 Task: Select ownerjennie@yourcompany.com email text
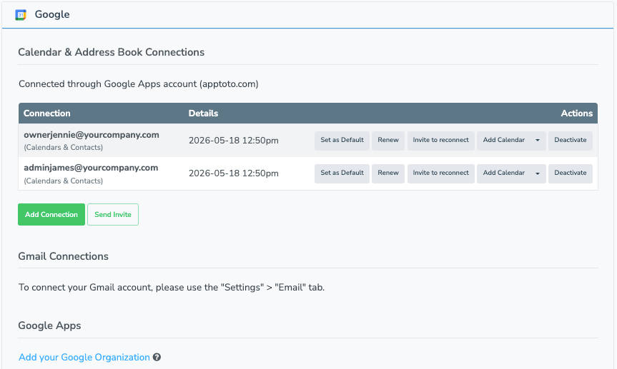92,135
